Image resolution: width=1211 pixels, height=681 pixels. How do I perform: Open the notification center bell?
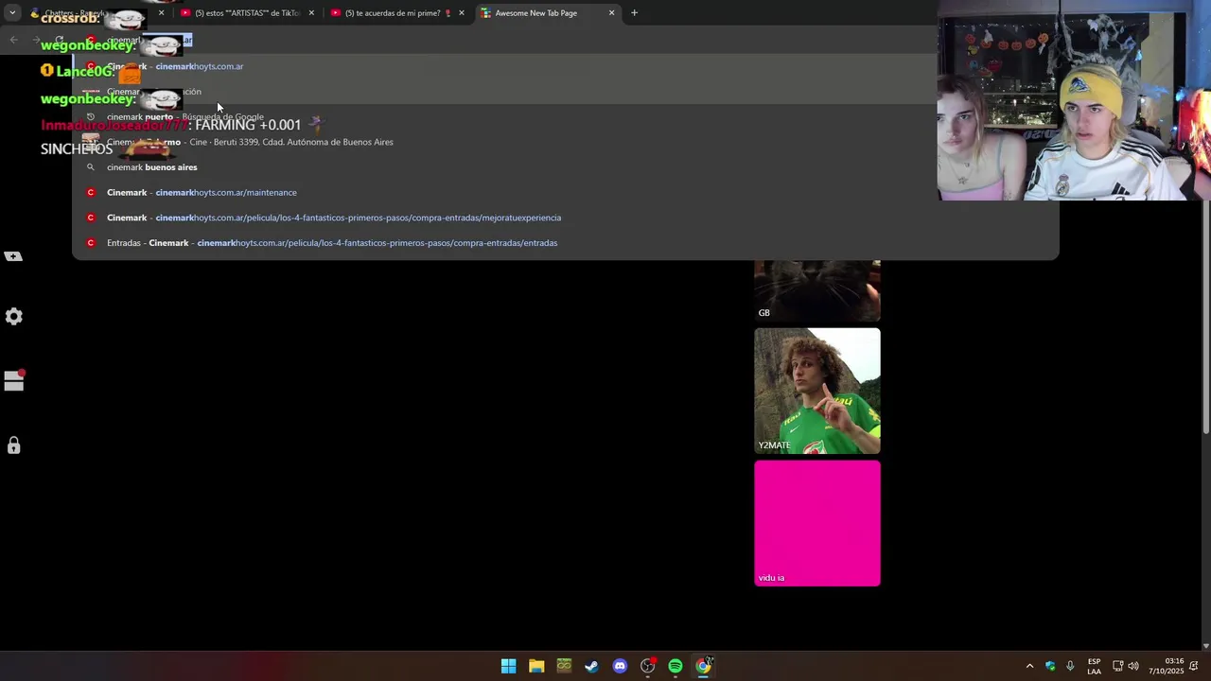click(x=1194, y=666)
